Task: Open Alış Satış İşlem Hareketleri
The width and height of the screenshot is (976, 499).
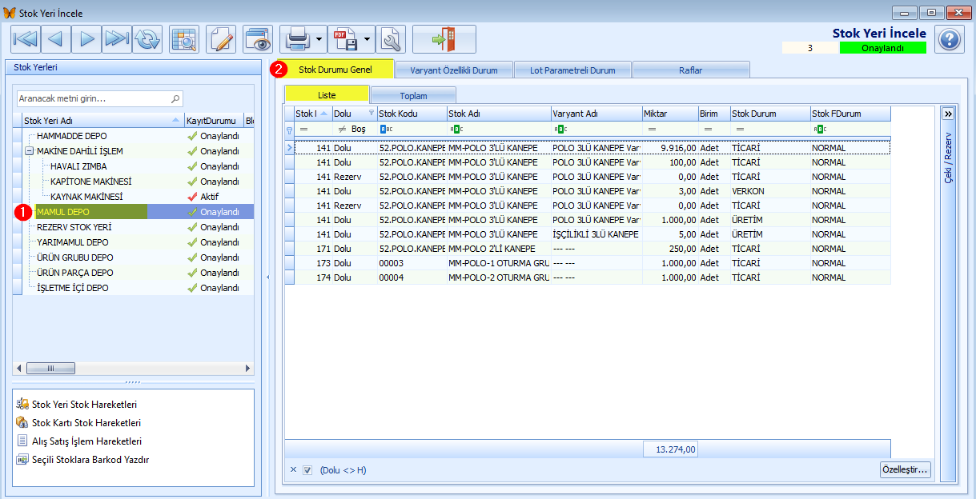Action: click(x=86, y=441)
